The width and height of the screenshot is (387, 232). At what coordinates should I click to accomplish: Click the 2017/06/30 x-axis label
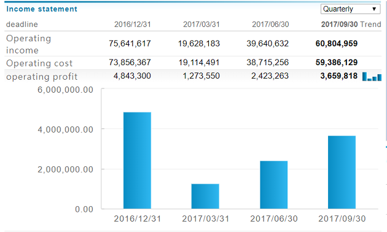[274, 218]
